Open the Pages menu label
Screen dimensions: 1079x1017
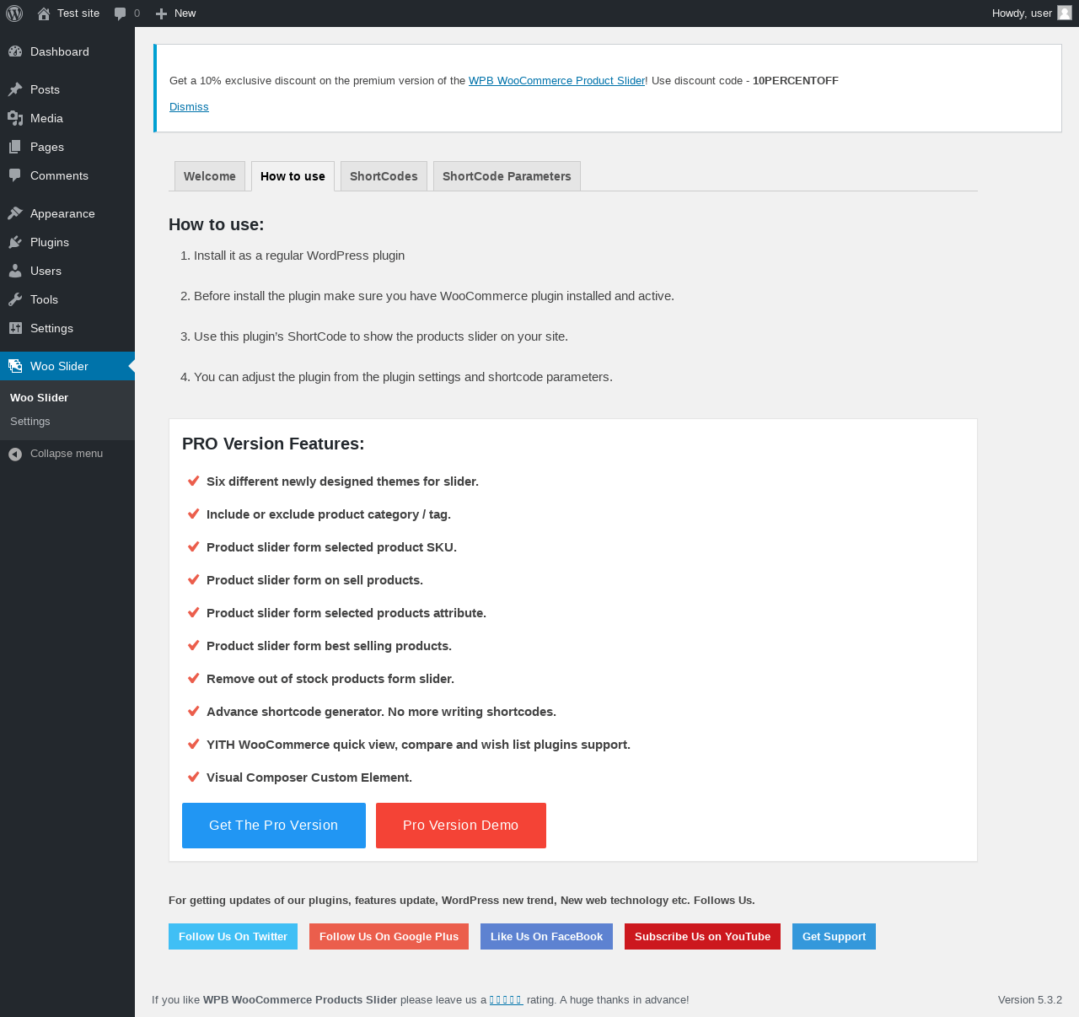(x=47, y=147)
